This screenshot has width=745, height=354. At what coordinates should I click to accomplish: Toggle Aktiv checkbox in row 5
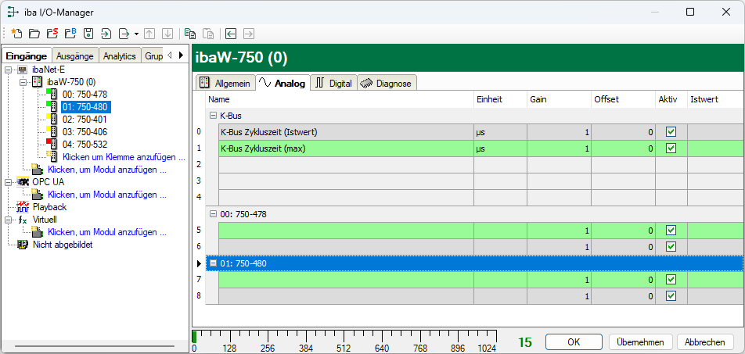pos(671,231)
